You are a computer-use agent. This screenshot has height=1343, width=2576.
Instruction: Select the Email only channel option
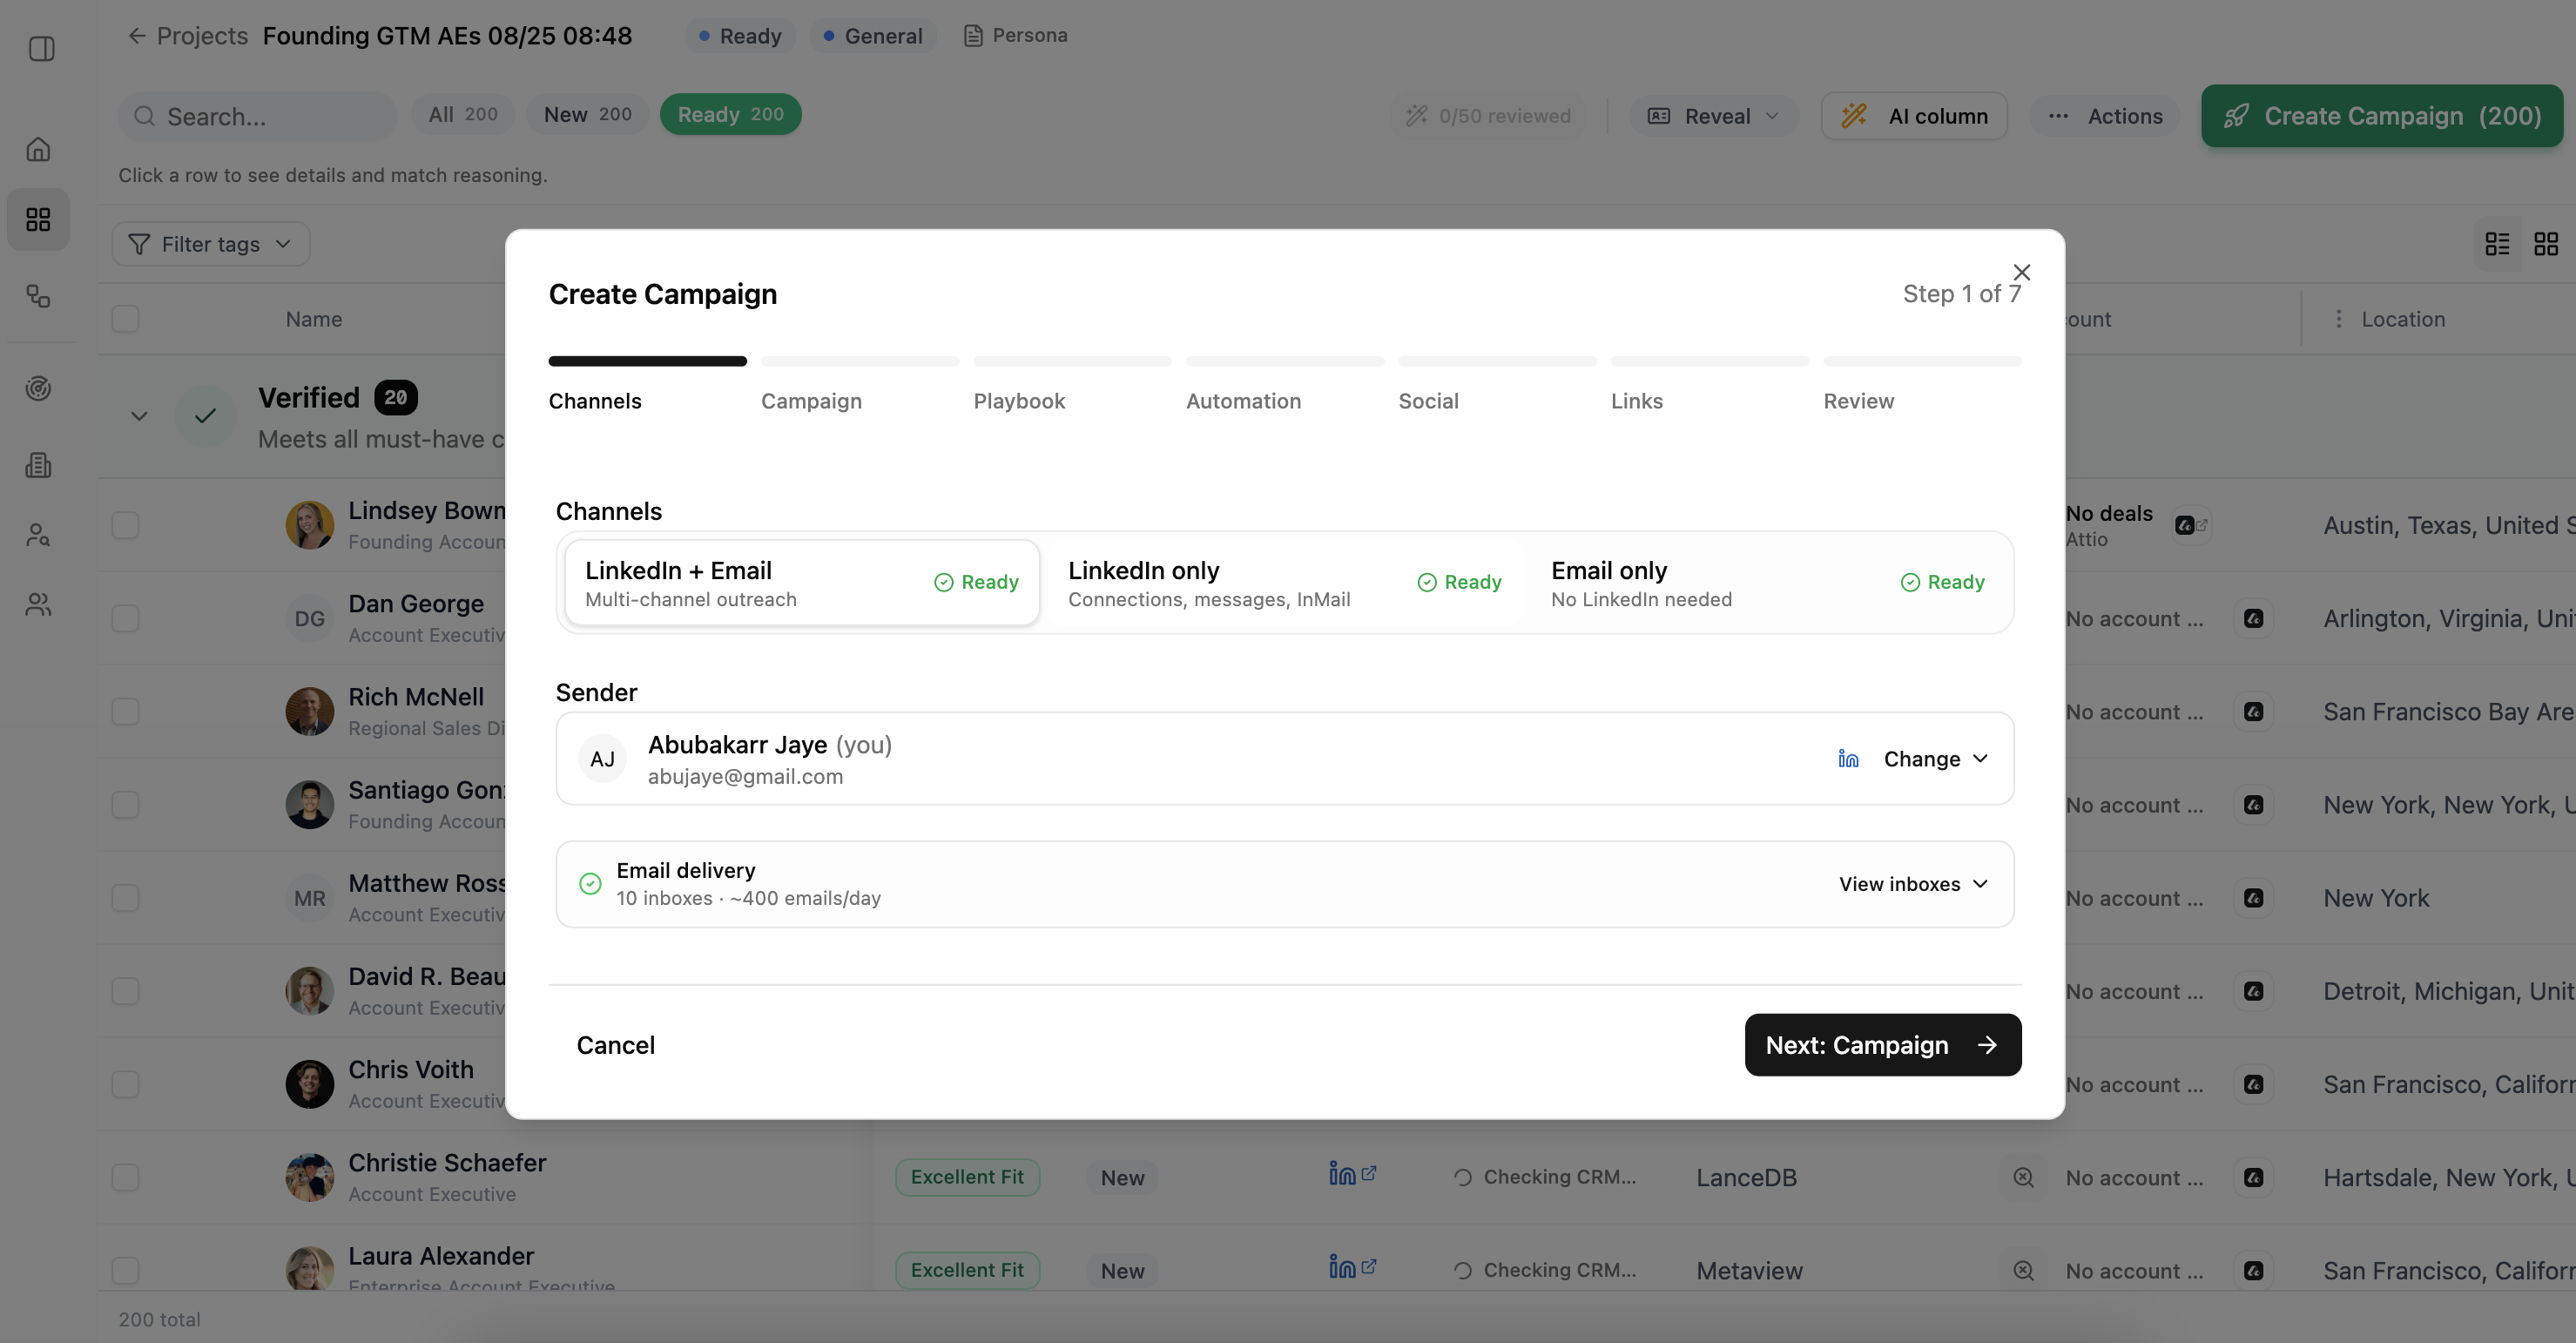[1767, 583]
